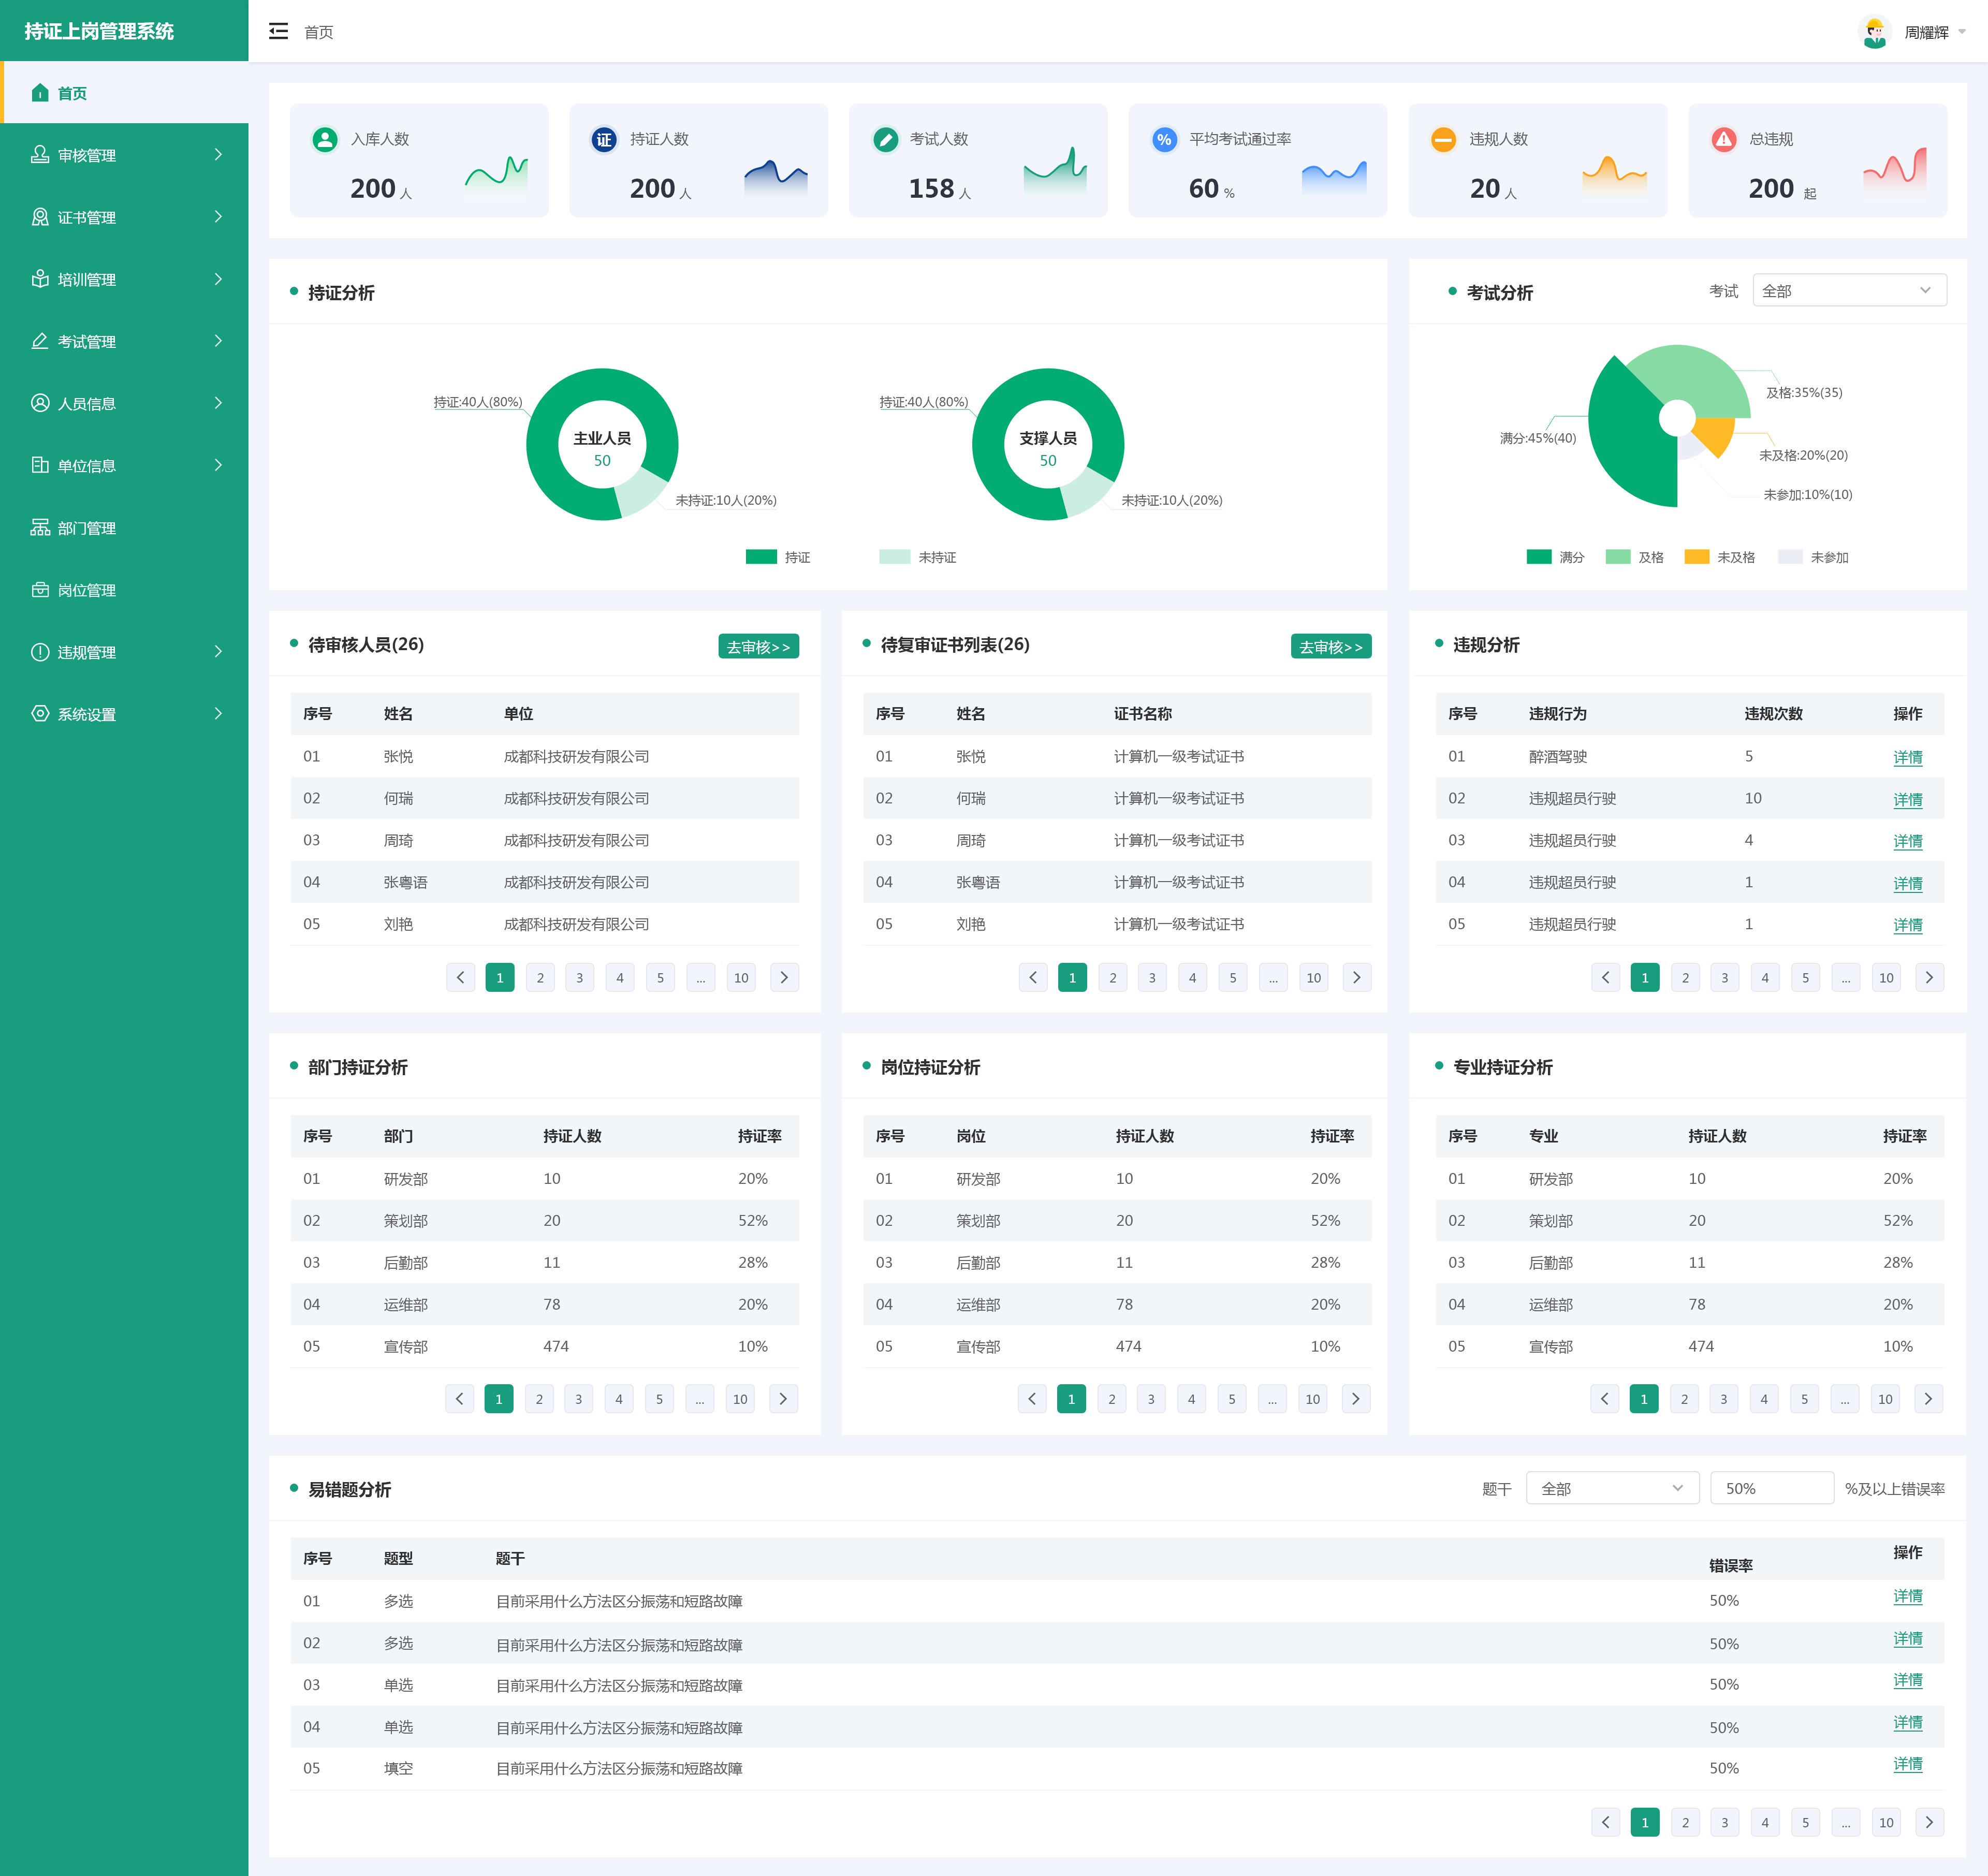
Task: Toggle the 未及格 legend in 考试分析
Action: (x=1719, y=557)
